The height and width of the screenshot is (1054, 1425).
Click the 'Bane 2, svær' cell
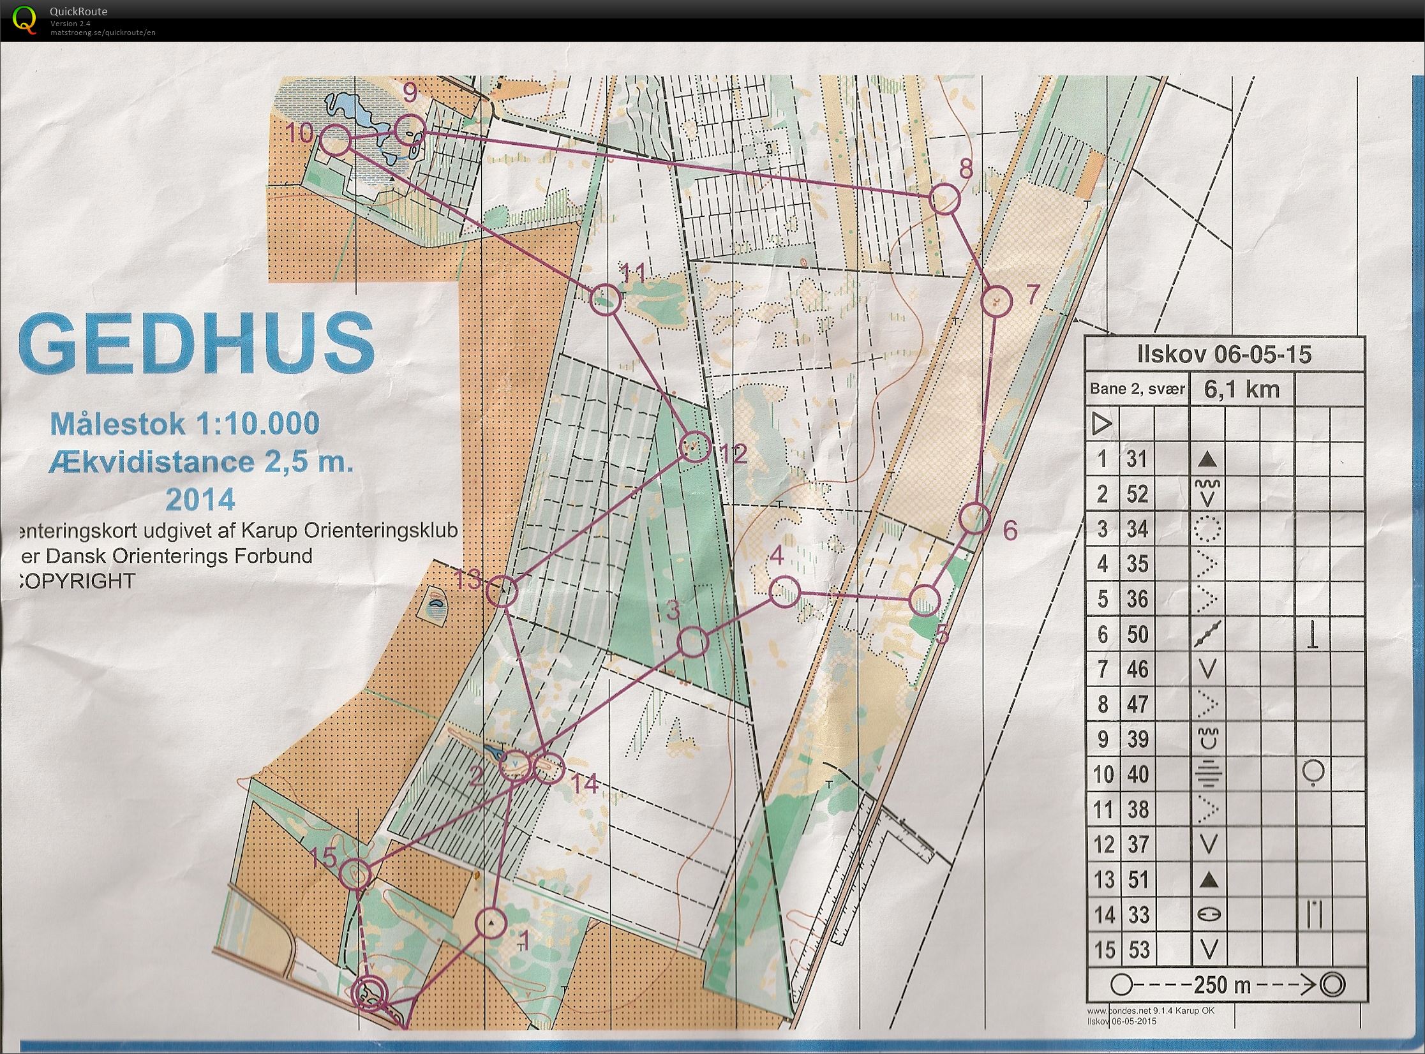point(1137,389)
